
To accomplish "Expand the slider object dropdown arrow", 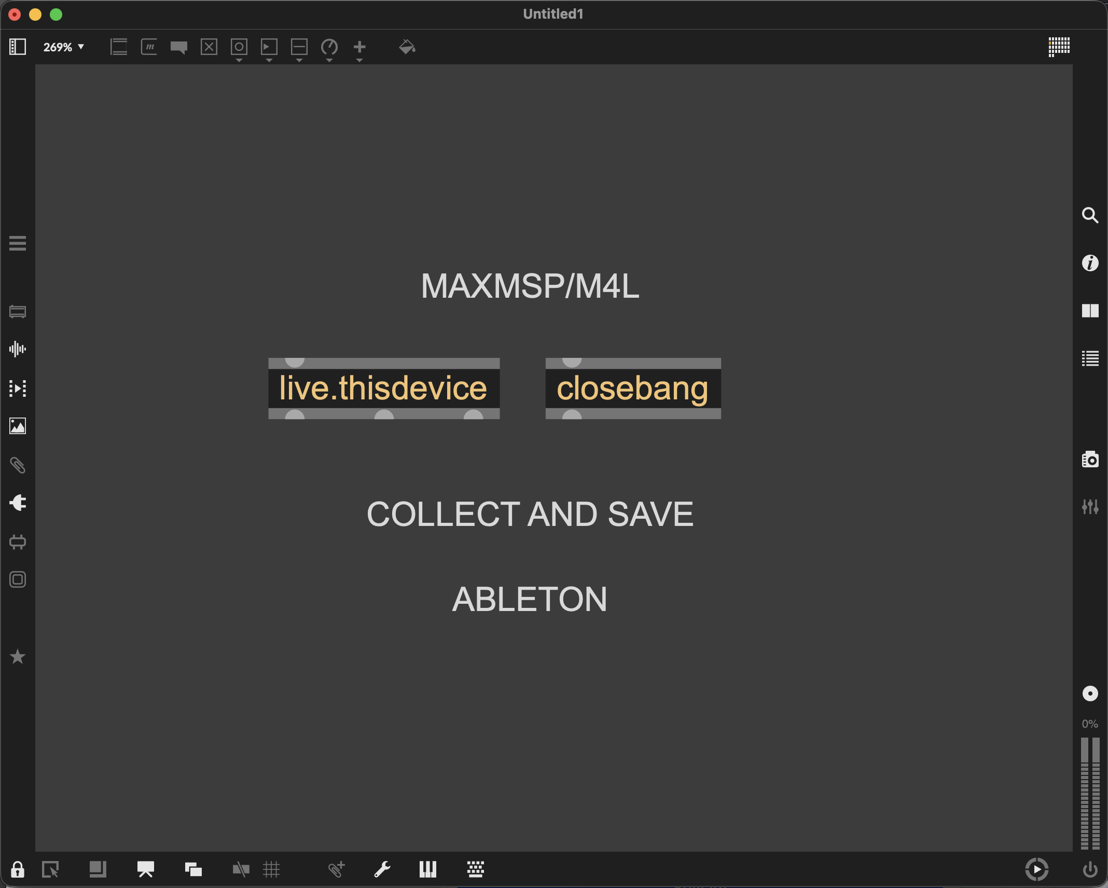I will pyautogui.click(x=299, y=61).
